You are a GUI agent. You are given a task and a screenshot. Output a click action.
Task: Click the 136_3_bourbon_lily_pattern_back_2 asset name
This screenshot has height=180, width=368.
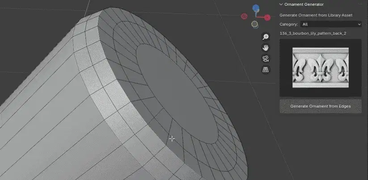click(313, 34)
